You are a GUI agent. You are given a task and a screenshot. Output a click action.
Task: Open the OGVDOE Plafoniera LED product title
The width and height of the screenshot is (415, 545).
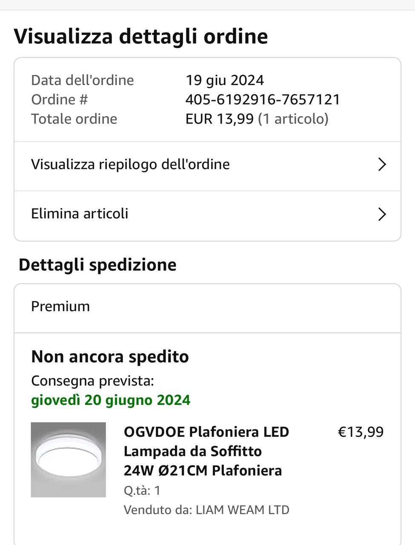click(x=206, y=451)
